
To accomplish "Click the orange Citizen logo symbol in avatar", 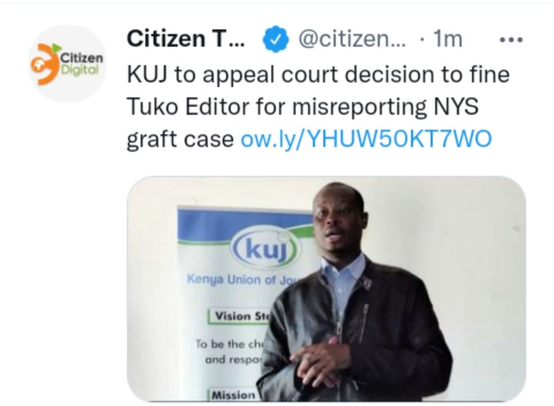I will (x=45, y=65).
